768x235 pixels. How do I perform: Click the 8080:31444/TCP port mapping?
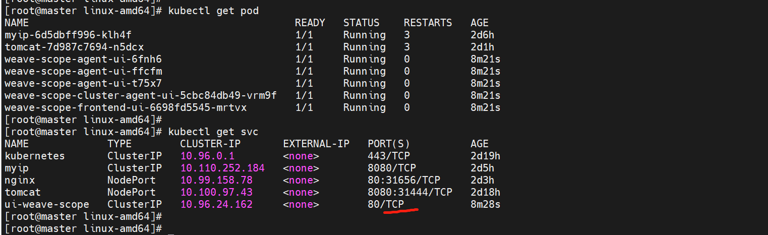coord(410,192)
